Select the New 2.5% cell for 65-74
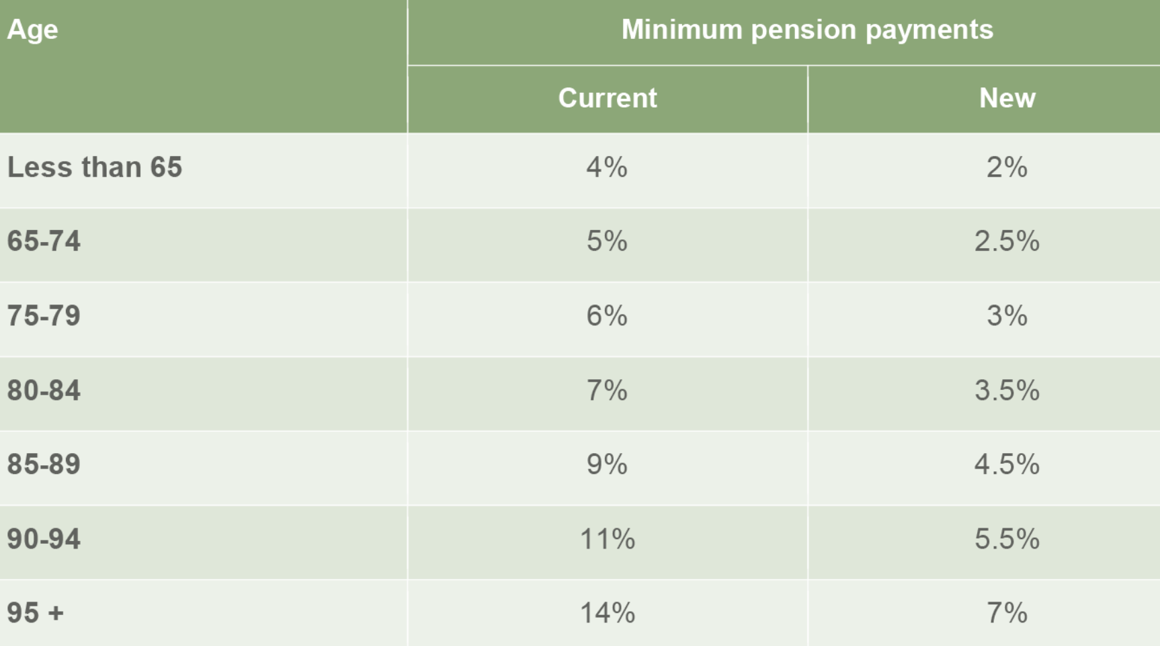 1007,241
